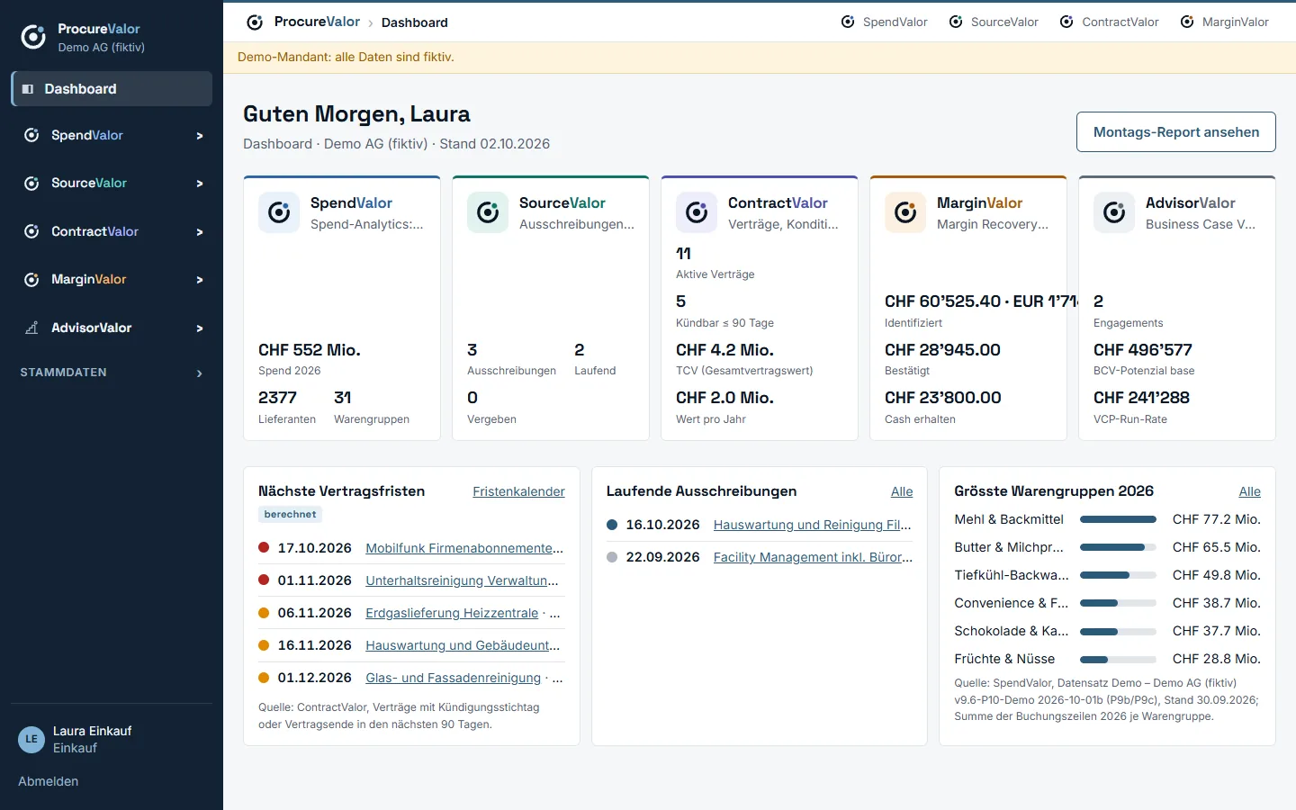Click the Mehl & Backmittel progress bar
The image size is (1296, 810).
point(1118,519)
